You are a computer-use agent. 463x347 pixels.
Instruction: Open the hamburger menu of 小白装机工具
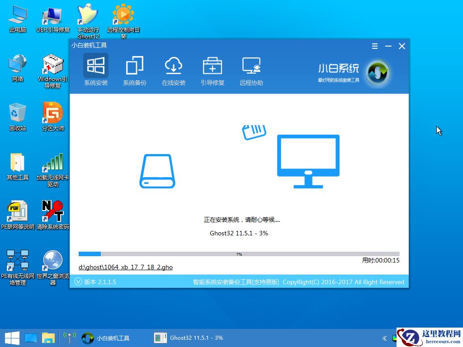click(374, 46)
